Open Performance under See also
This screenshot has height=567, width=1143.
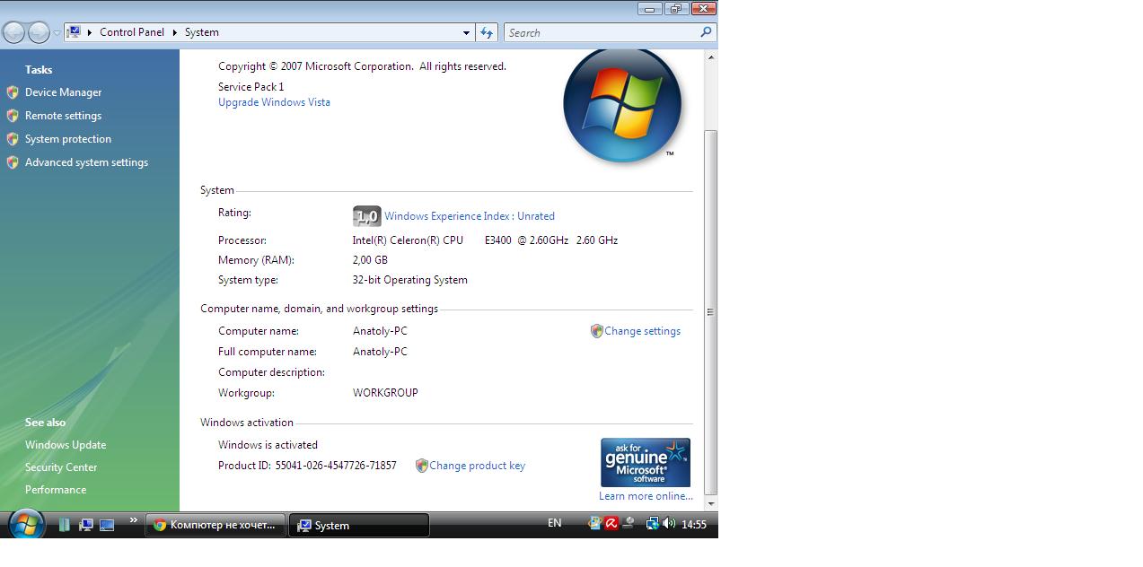56,490
